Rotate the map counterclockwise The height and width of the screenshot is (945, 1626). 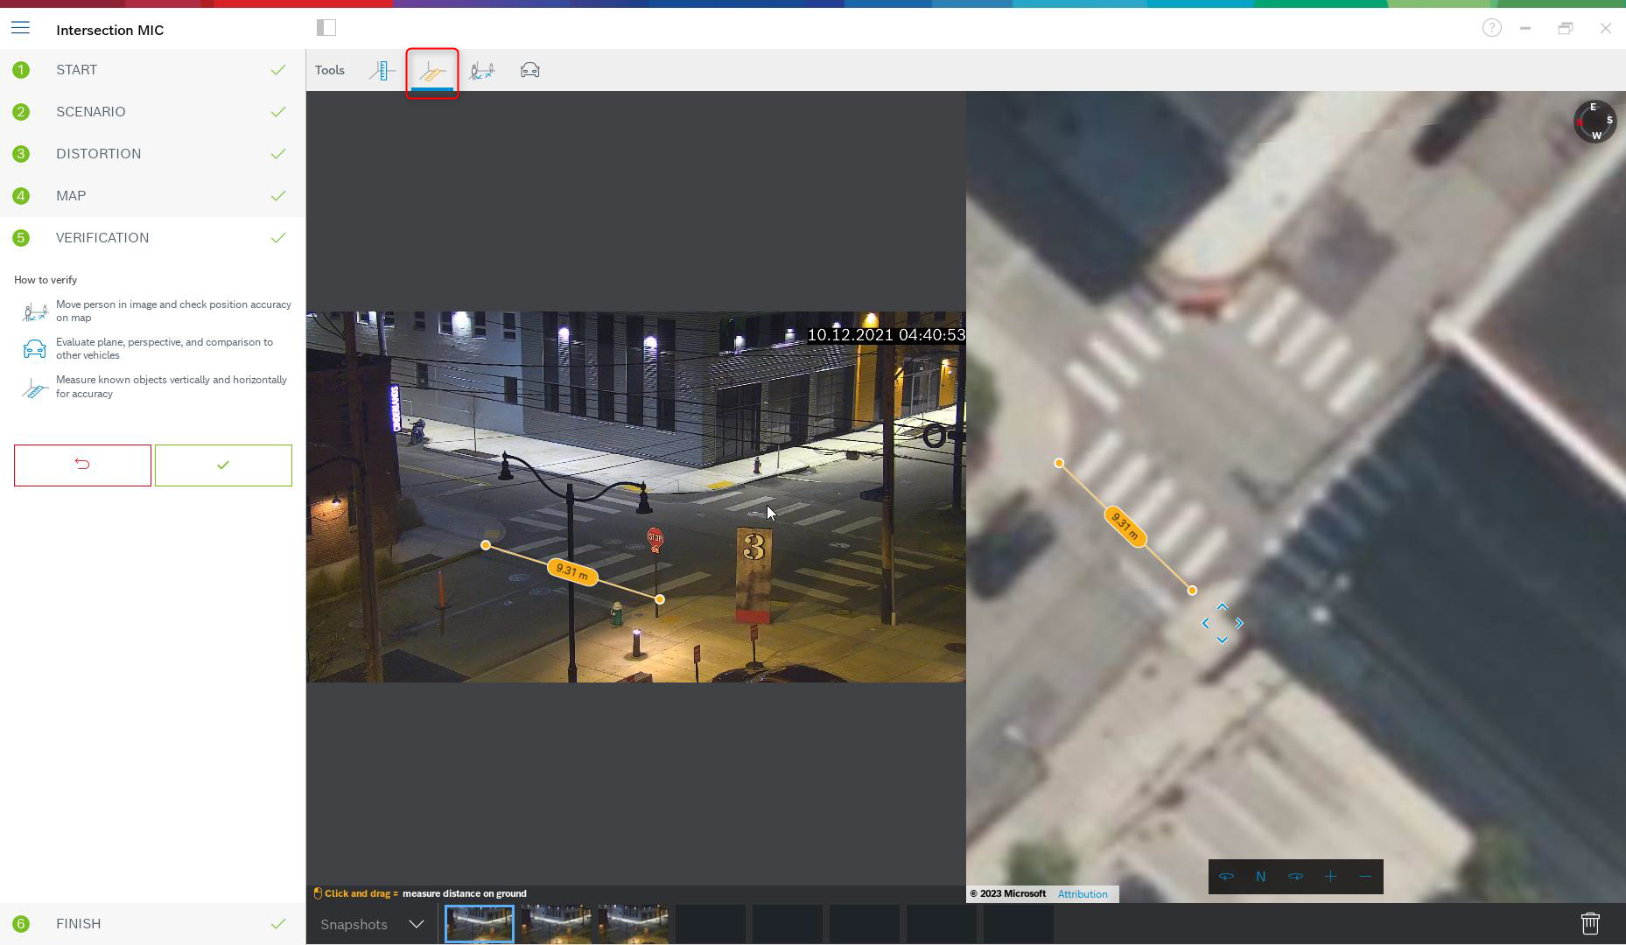[x=1225, y=877]
